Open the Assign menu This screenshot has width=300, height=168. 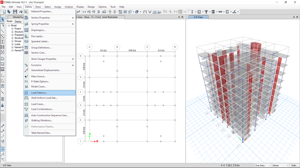[58, 7]
